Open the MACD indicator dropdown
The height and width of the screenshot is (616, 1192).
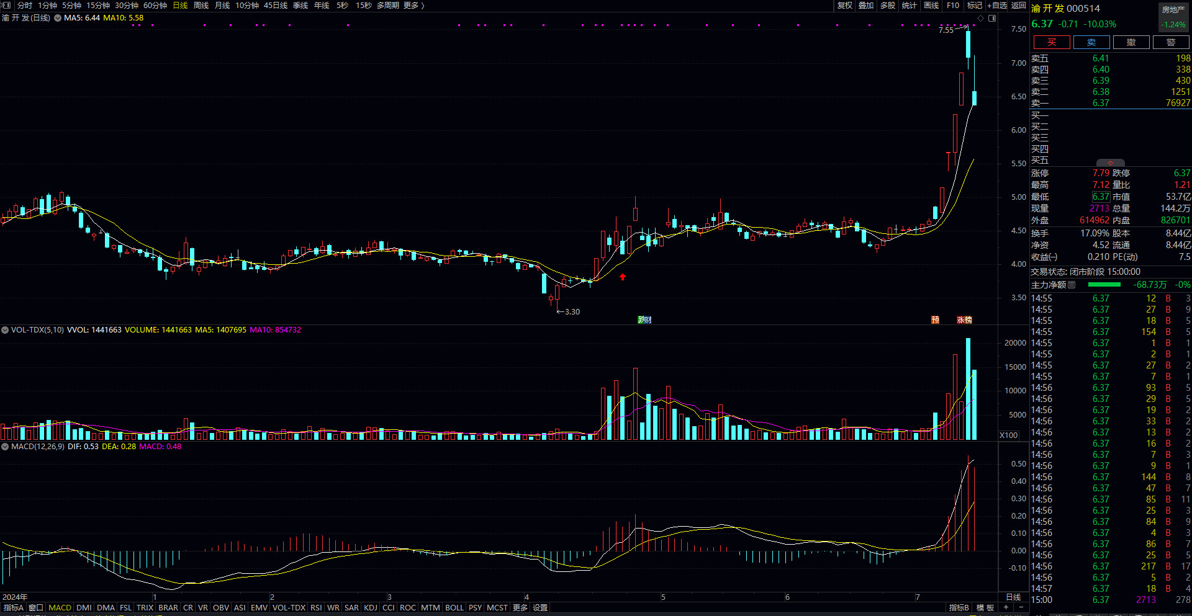tap(5, 447)
